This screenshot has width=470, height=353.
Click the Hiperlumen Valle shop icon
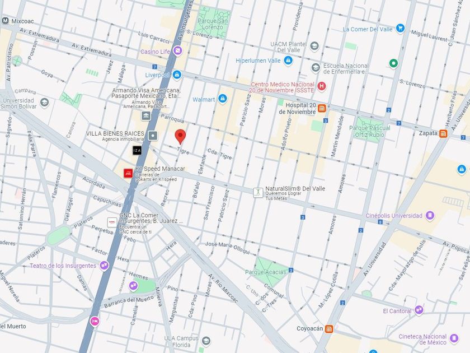(x=288, y=61)
